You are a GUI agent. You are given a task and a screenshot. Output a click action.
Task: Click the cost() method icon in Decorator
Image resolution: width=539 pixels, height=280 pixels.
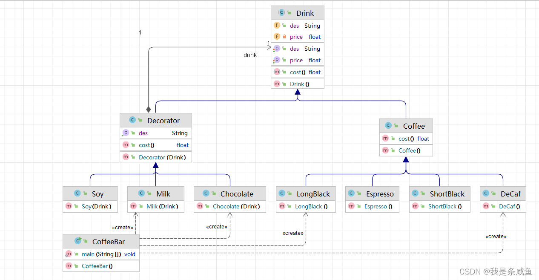pyautogui.click(x=126, y=145)
